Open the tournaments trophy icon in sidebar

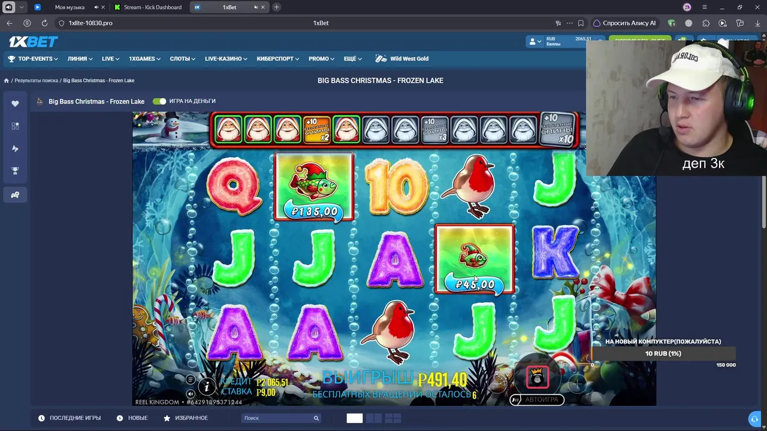[x=15, y=171]
